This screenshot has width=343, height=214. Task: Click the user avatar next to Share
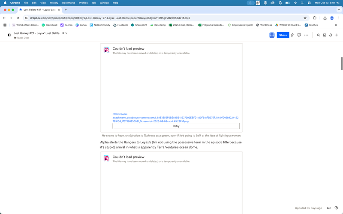click(272, 35)
